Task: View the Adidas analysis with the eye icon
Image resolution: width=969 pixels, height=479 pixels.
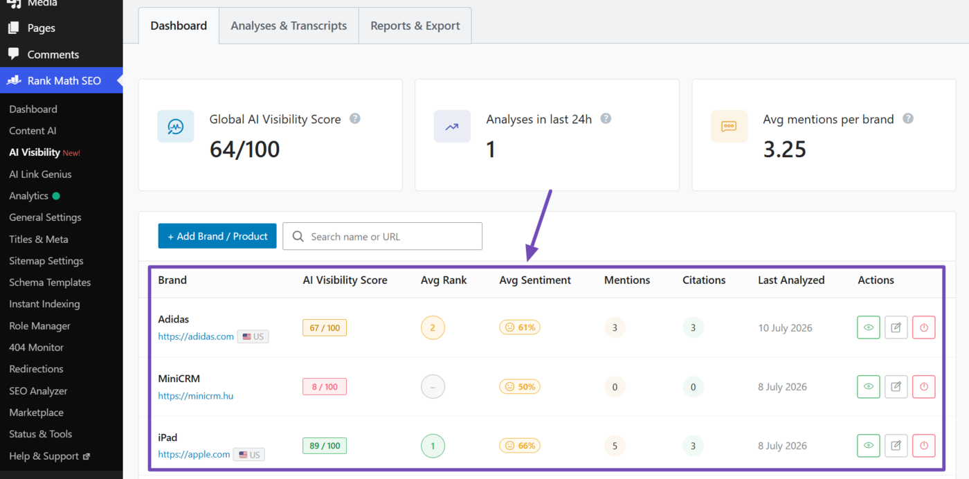Action: pos(868,327)
